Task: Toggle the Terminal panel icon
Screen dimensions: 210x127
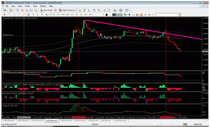Action: (31, 10)
